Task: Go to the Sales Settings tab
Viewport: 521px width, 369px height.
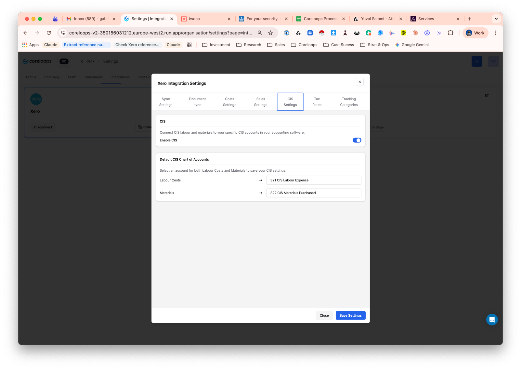Action: coord(261,102)
